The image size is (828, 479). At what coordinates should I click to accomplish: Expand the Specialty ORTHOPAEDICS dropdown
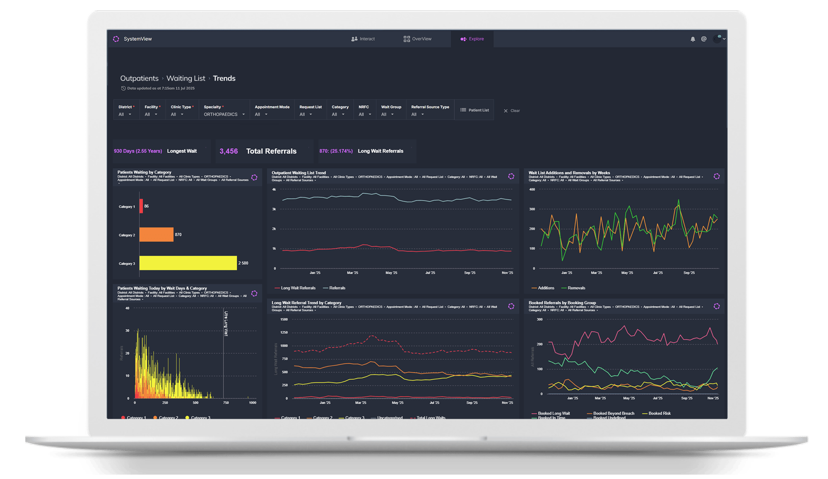point(224,114)
